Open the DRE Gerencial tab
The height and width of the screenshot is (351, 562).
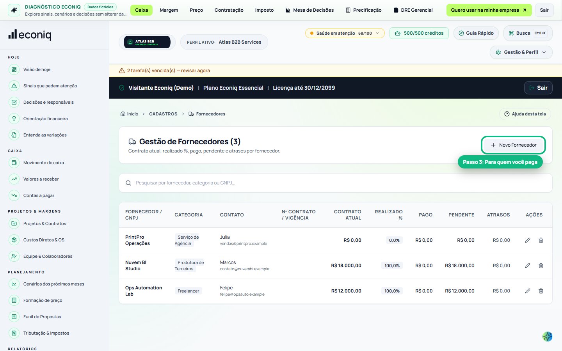click(413, 10)
